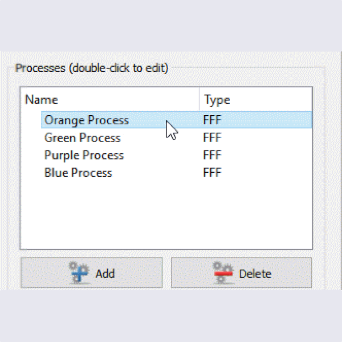The width and height of the screenshot is (342, 342).
Task: Click the indent space left of Blue Process
Action: (x=33, y=173)
